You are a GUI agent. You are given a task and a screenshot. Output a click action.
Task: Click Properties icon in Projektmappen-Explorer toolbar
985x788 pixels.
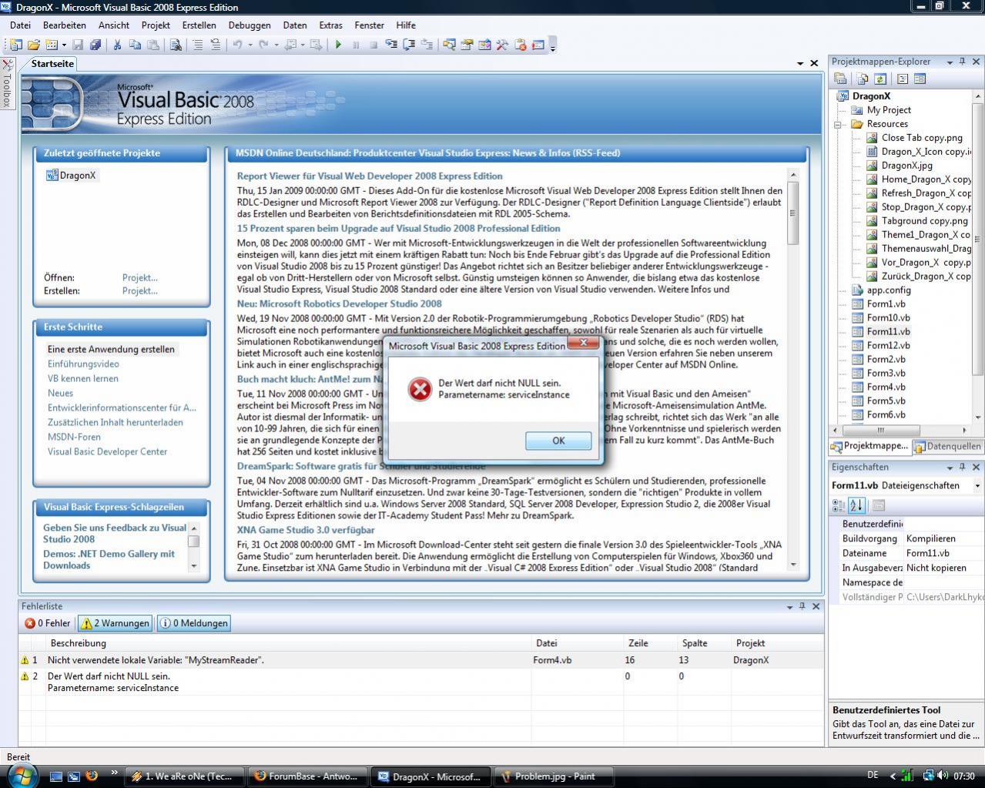click(x=840, y=79)
